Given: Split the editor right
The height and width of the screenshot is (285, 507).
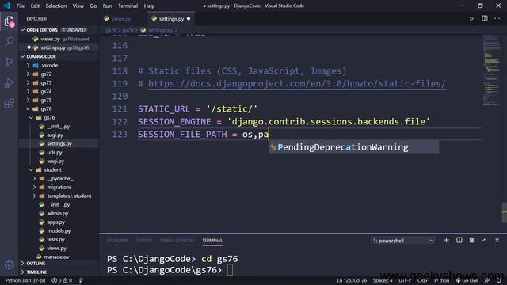Looking at the screenshot, I should click(484, 19).
